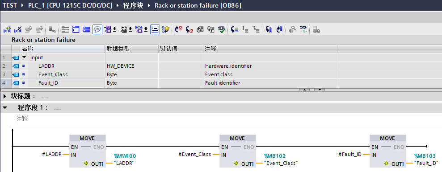The width and height of the screenshot is (442, 172).
Task: Click the network 注释 comment field
Action: [x=226, y=119]
